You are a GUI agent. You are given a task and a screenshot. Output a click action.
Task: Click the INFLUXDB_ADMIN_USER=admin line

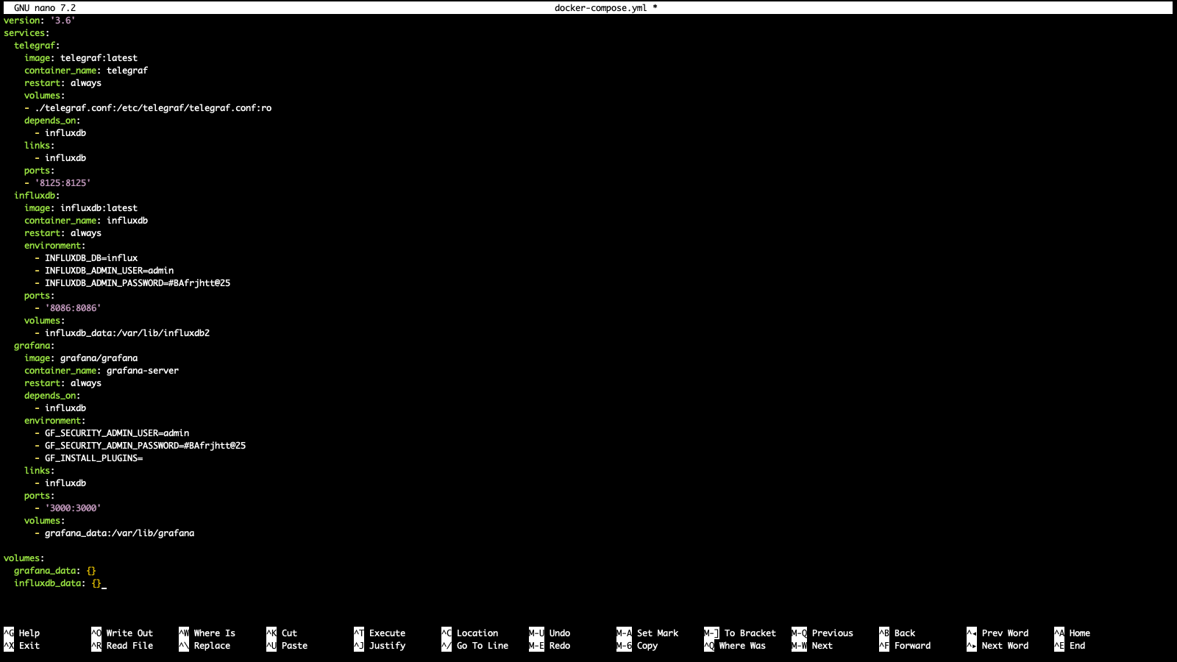[x=104, y=271]
